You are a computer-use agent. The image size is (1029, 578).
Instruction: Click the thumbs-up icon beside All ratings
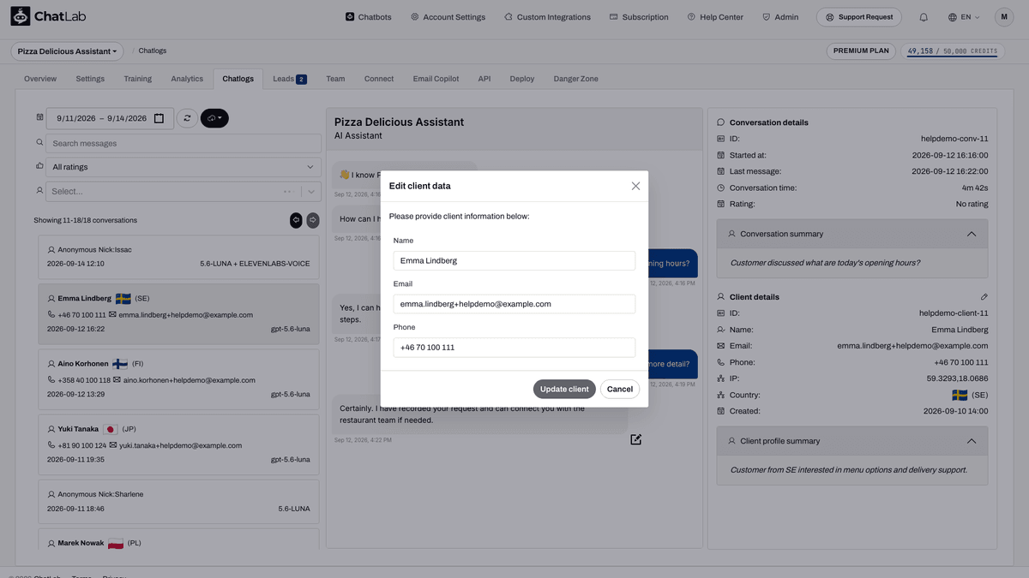(39, 166)
